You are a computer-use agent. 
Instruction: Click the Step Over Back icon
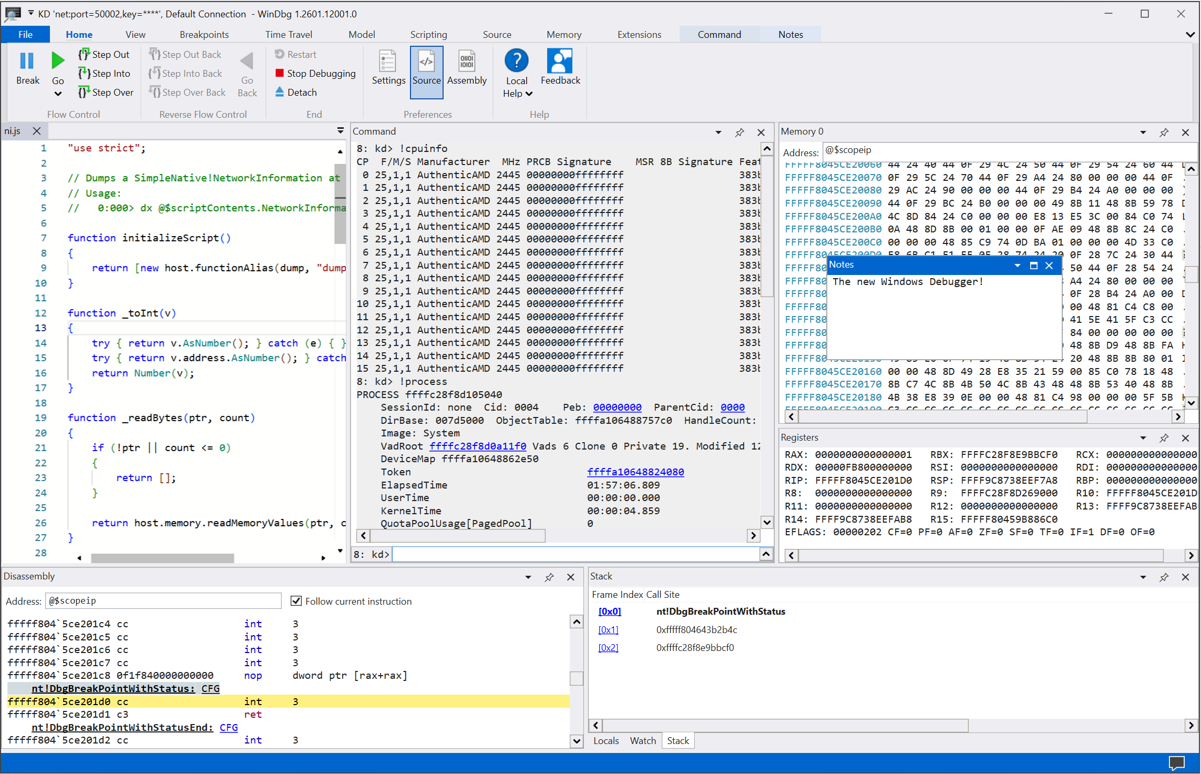(x=155, y=92)
